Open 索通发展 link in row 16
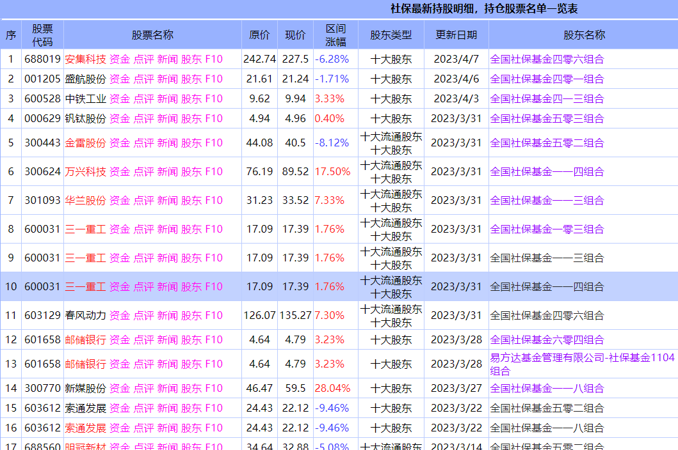 click(85, 428)
